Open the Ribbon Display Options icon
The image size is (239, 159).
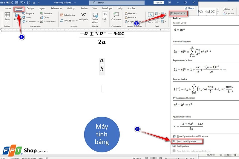[x=169, y=3]
